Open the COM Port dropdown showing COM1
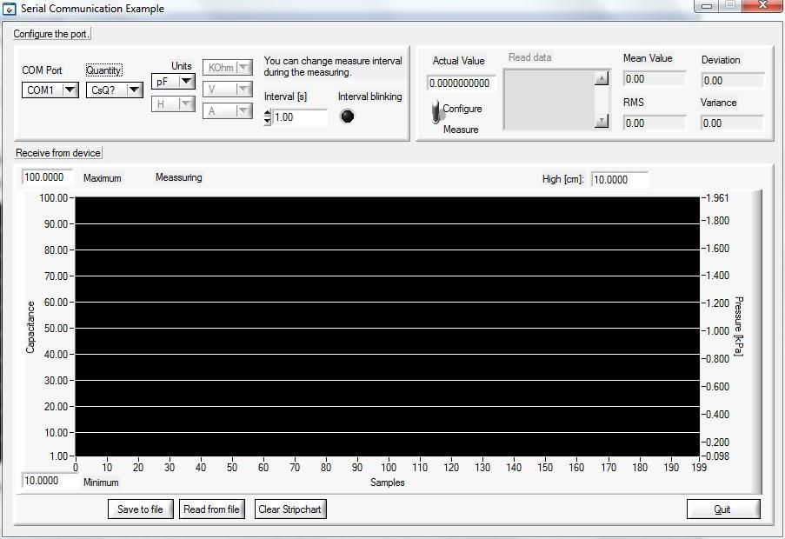 point(50,90)
